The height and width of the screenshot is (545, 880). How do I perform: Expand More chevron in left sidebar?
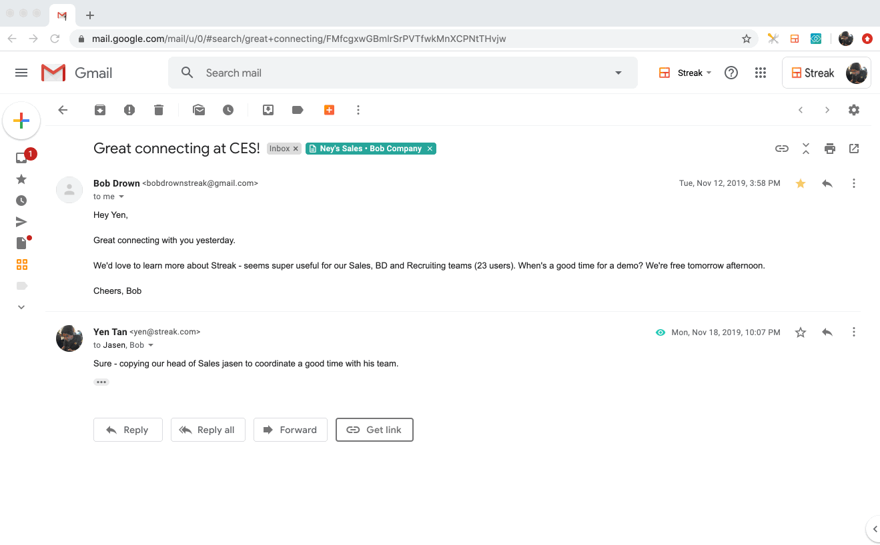pyautogui.click(x=21, y=307)
